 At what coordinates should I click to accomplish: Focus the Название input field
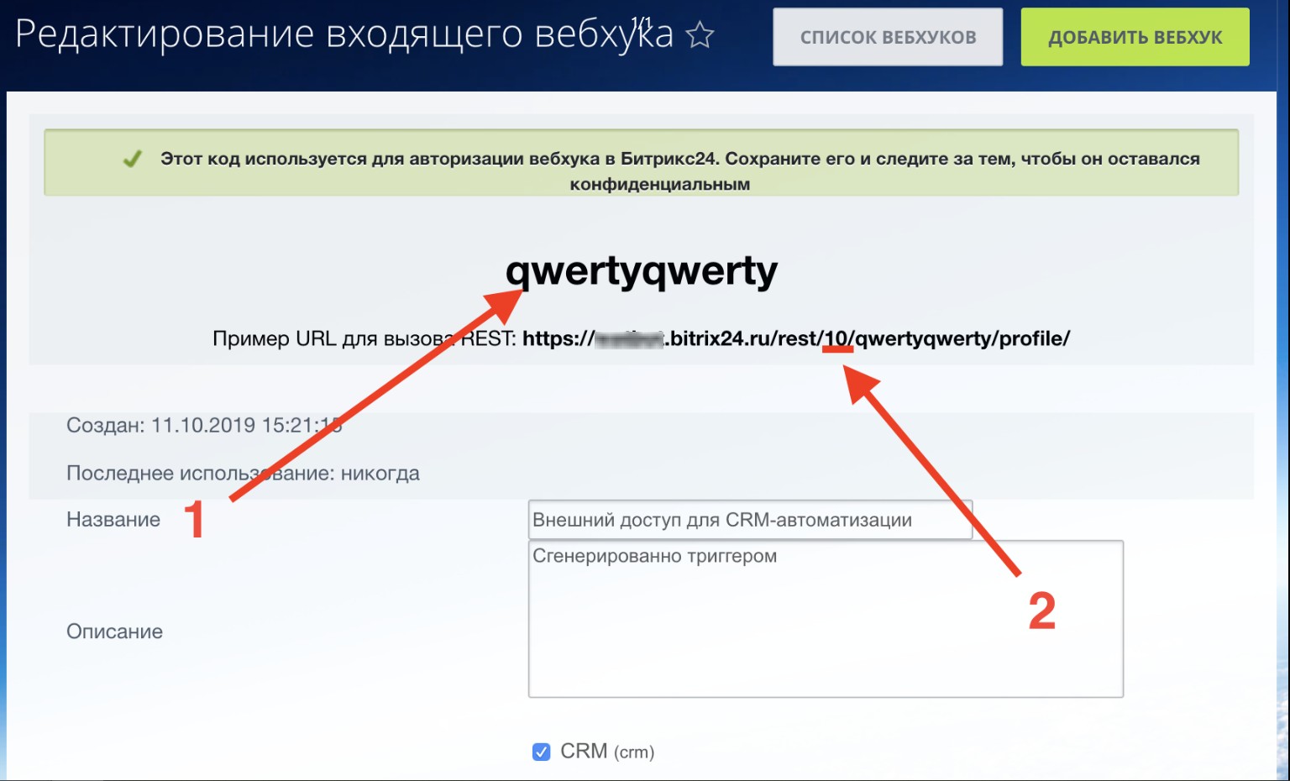coord(749,520)
